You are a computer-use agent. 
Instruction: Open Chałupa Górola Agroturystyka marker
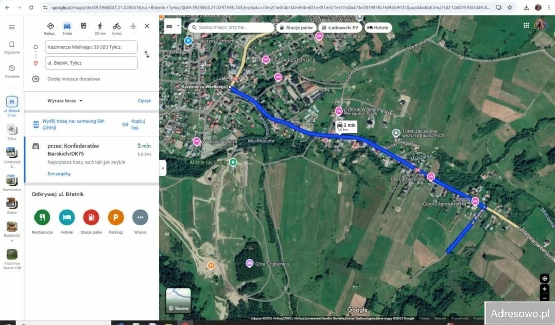475,201
